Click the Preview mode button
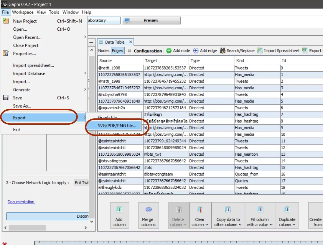The width and height of the screenshot is (323, 245). tap(151, 20)
